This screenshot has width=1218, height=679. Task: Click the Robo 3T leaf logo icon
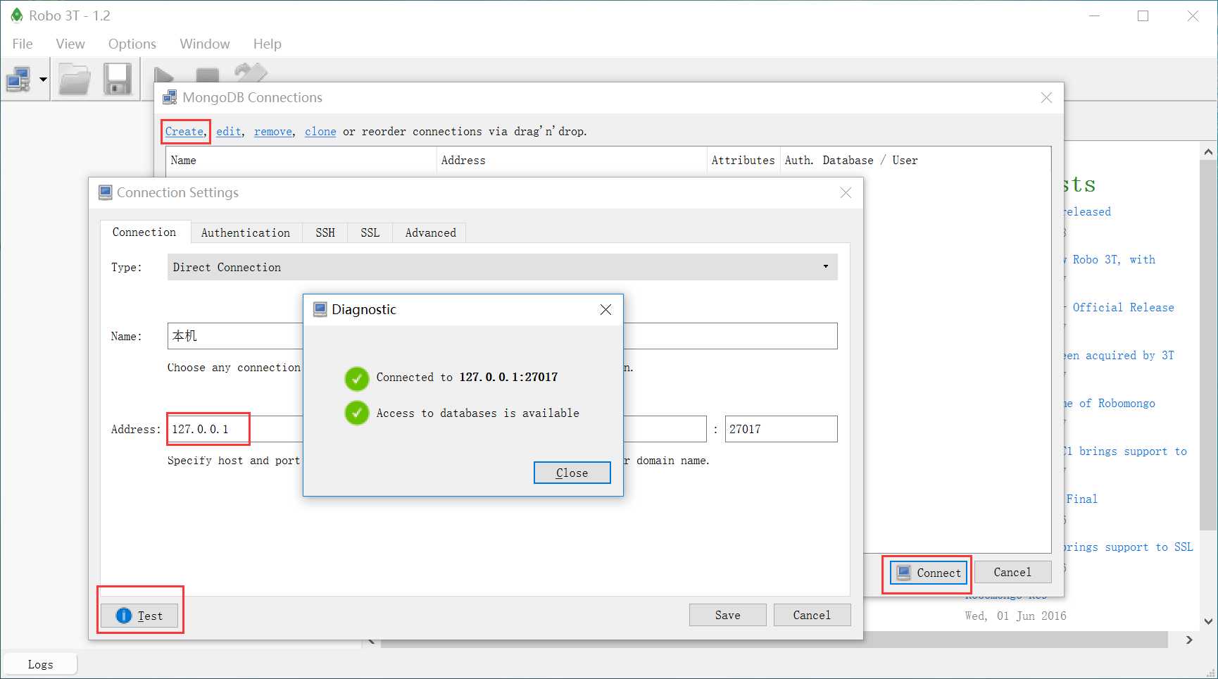(x=17, y=15)
